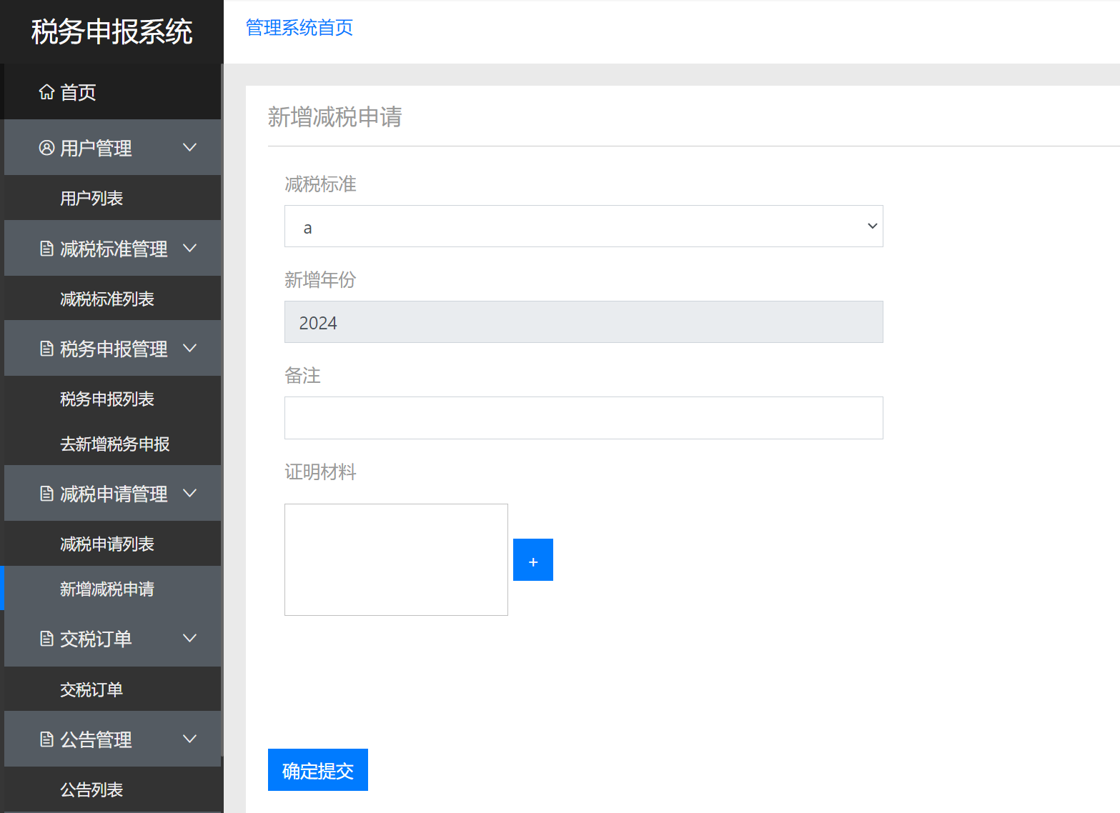Click the user icon next to 用户管理
This screenshot has height=813, width=1120.
click(46, 148)
